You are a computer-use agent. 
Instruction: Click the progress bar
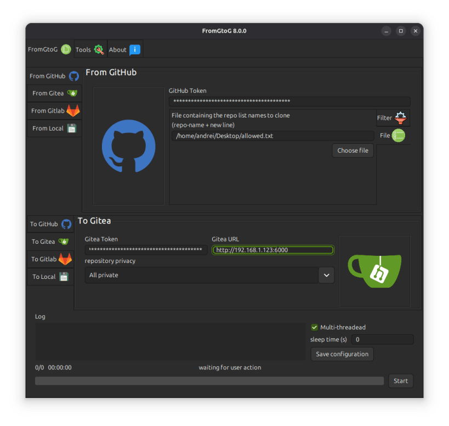(209, 380)
